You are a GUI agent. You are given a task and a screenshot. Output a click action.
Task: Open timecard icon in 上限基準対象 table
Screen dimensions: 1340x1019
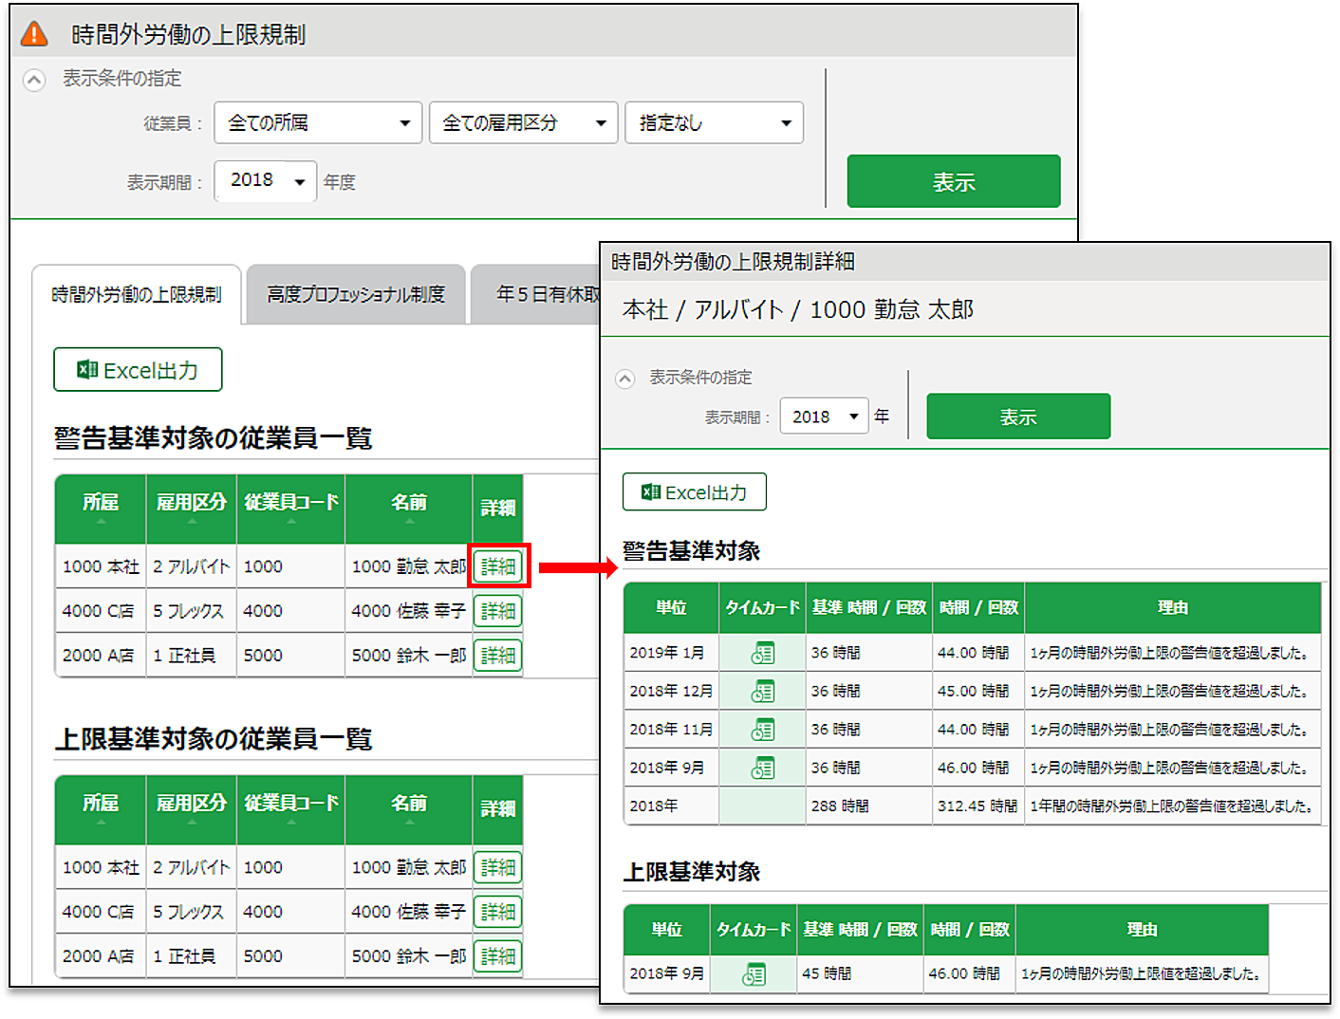754,973
